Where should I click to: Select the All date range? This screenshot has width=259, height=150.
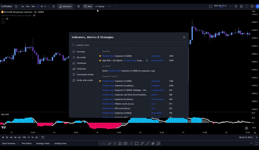[36, 137]
